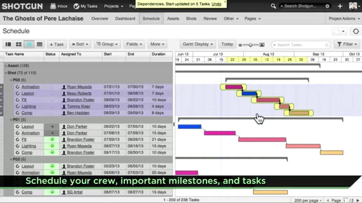Uncheck the P00 FX row checkbox
This screenshot has height=203, width=362.
pyautogui.click(x=1, y=100)
